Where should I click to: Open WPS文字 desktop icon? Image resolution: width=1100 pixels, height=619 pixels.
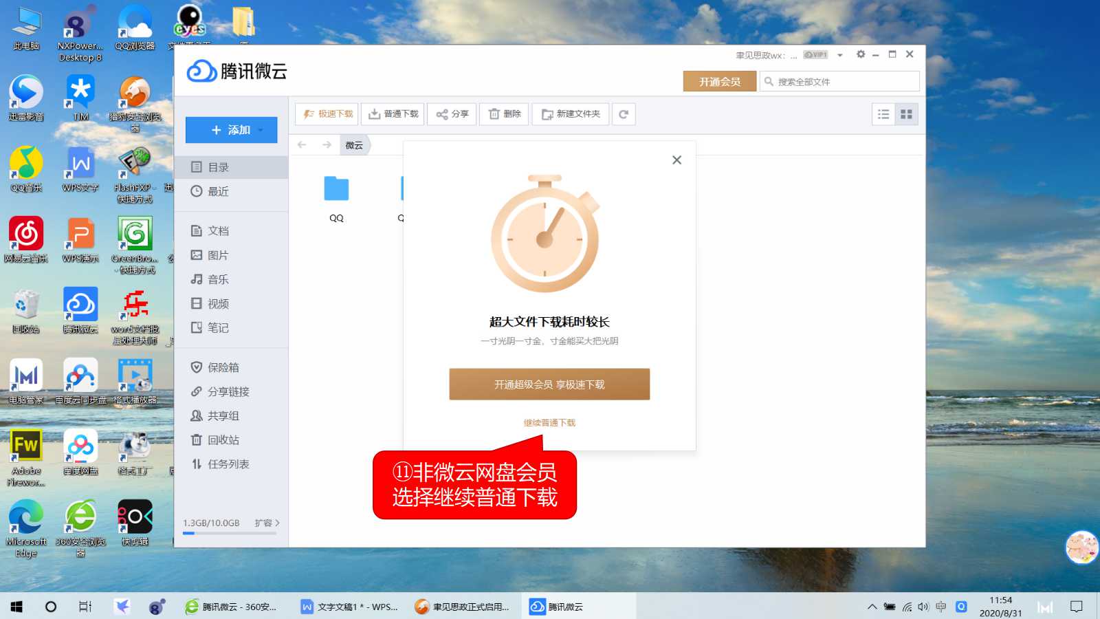[80, 169]
